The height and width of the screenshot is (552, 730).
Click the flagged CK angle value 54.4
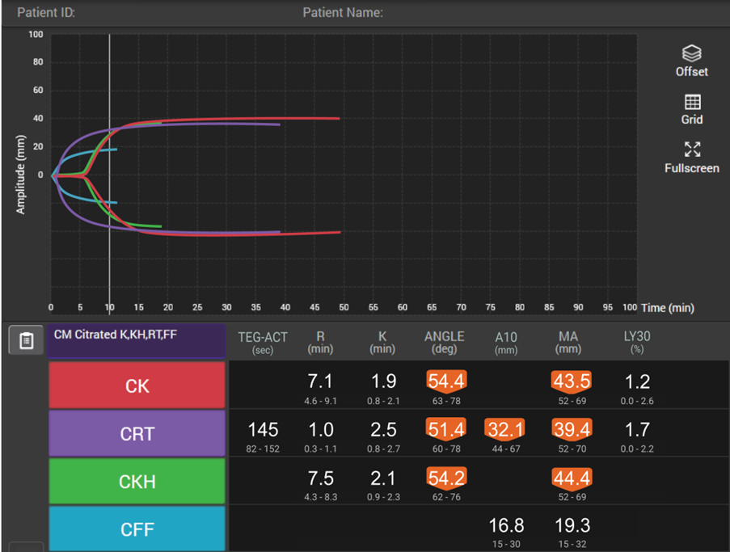(x=444, y=381)
